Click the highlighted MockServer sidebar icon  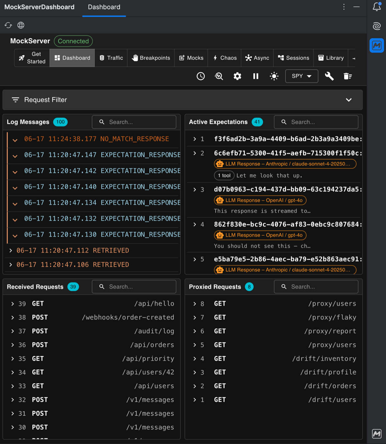(x=377, y=45)
